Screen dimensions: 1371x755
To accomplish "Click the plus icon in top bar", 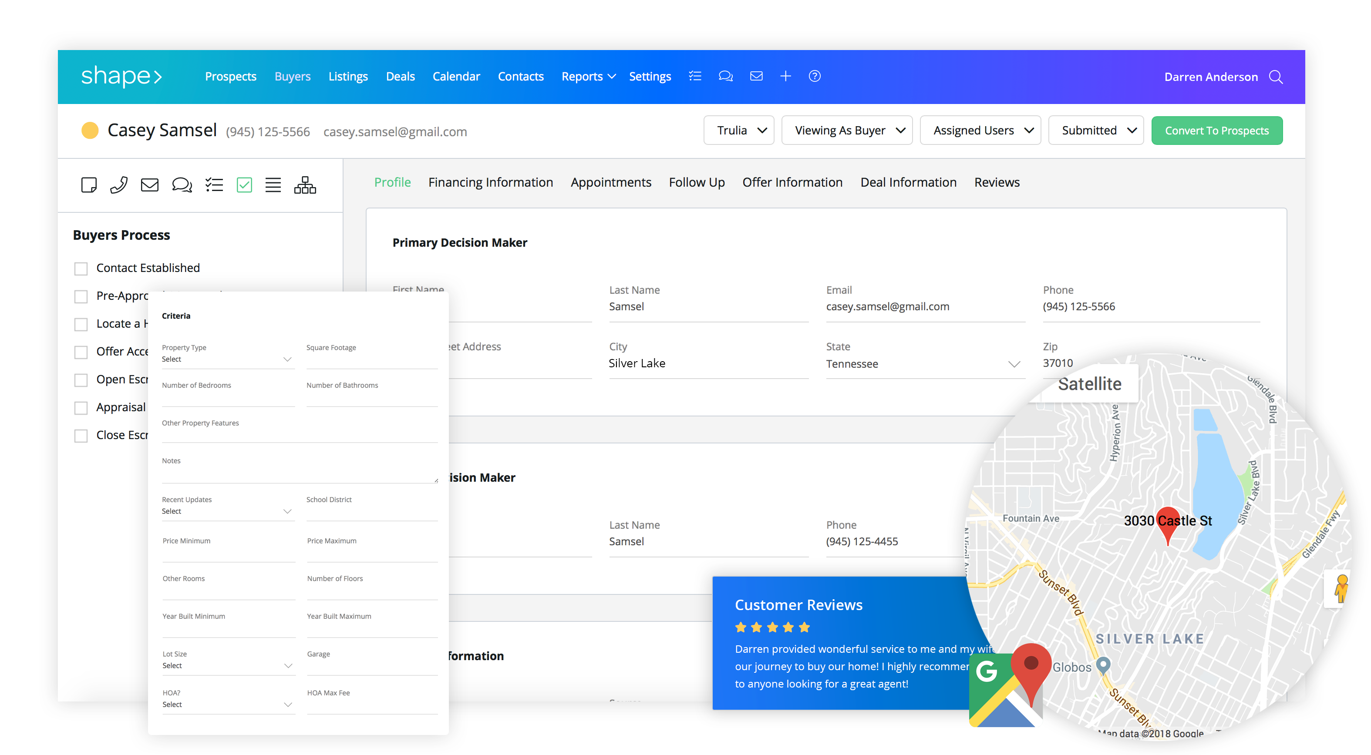I will [x=785, y=76].
